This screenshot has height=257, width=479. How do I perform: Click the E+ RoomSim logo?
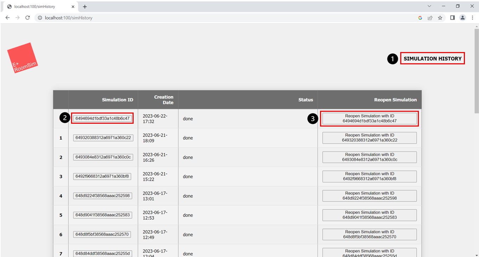tap(22, 58)
